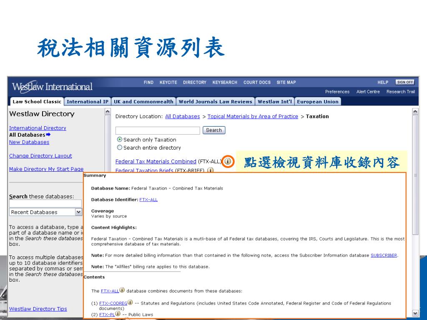Click Westlaw International logo
Viewport: 427px width, 320px height.
(x=52, y=87)
